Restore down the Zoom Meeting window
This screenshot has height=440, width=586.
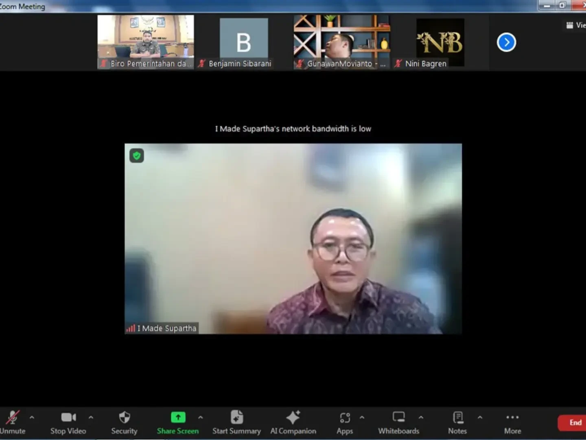click(x=562, y=5)
